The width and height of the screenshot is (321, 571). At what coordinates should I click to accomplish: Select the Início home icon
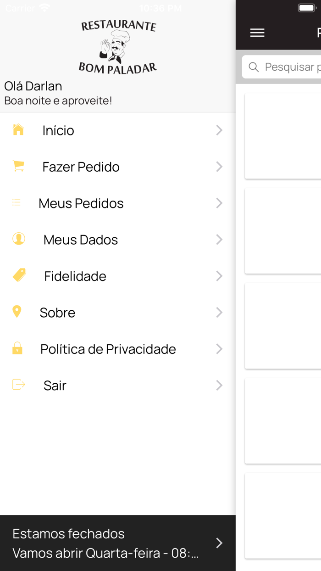[x=18, y=130]
